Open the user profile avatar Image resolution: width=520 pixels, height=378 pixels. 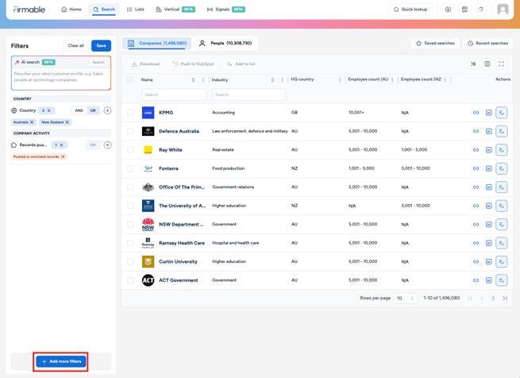[x=503, y=10]
